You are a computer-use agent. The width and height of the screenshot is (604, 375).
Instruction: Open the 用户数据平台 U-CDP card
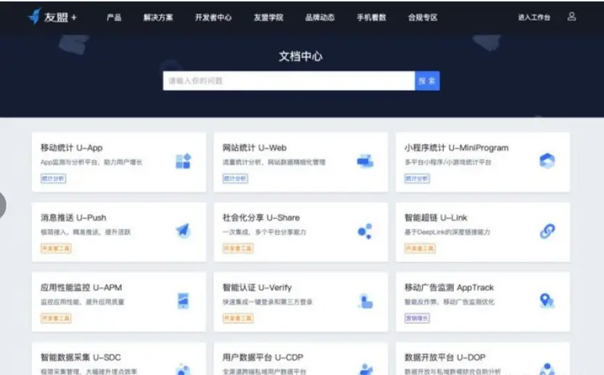(x=301, y=358)
